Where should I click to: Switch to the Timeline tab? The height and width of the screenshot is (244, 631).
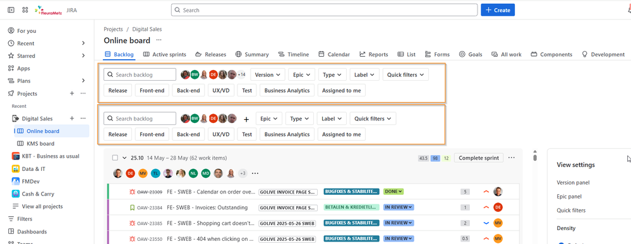tap(293, 54)
